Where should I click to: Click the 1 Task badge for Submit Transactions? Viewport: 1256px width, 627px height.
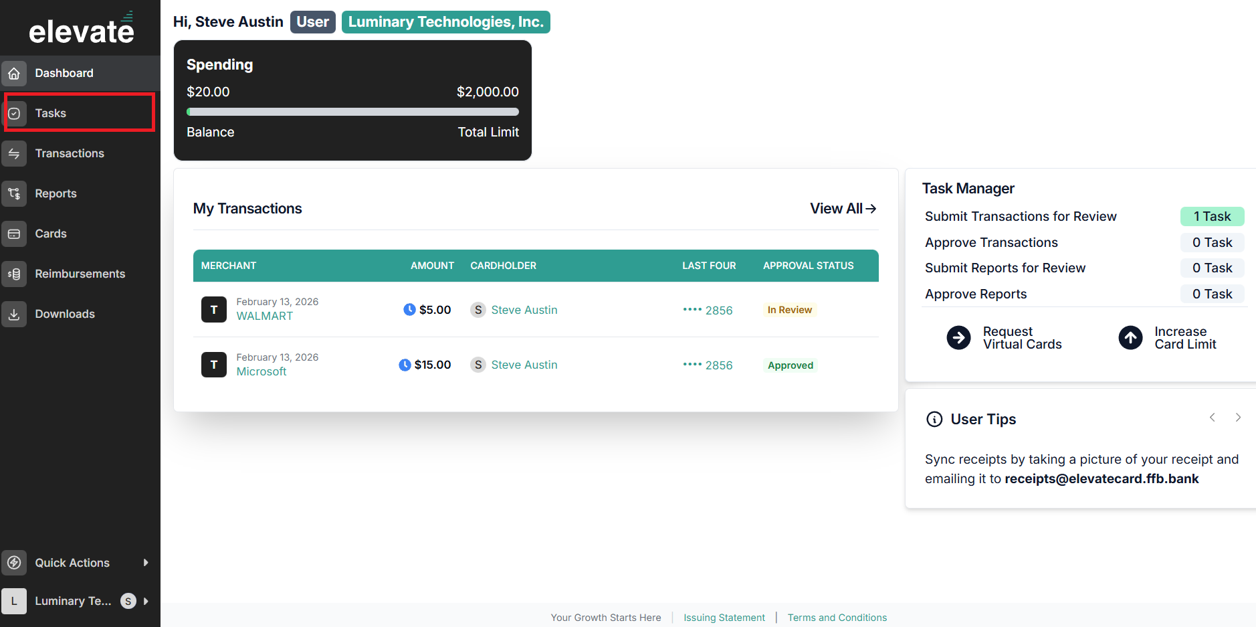click(x=1212, y=216)
